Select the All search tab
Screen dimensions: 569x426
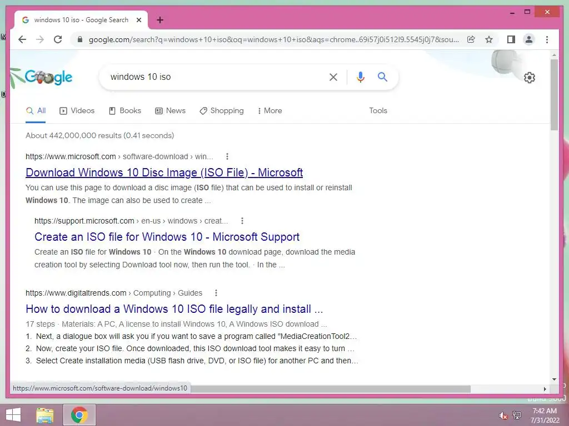[x=36, y=111]
